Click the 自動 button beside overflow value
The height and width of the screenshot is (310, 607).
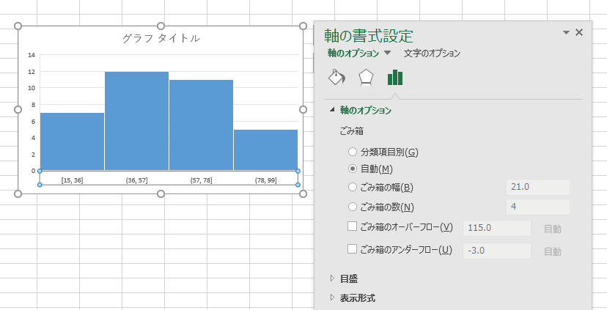553,229
